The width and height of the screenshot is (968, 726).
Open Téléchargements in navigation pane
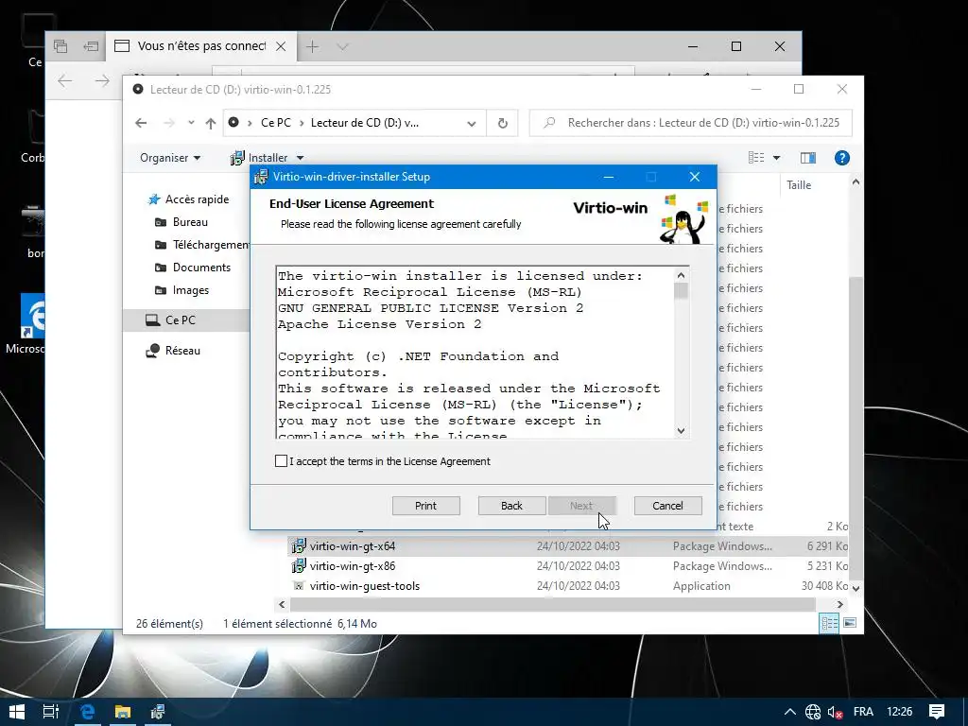202,245
